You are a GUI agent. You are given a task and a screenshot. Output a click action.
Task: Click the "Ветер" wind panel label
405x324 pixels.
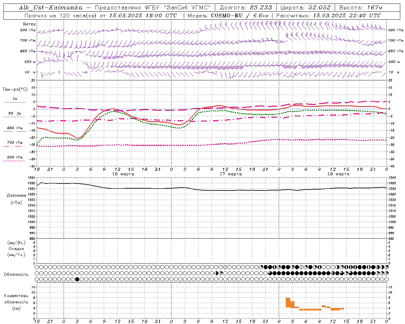tap(29, 24)
